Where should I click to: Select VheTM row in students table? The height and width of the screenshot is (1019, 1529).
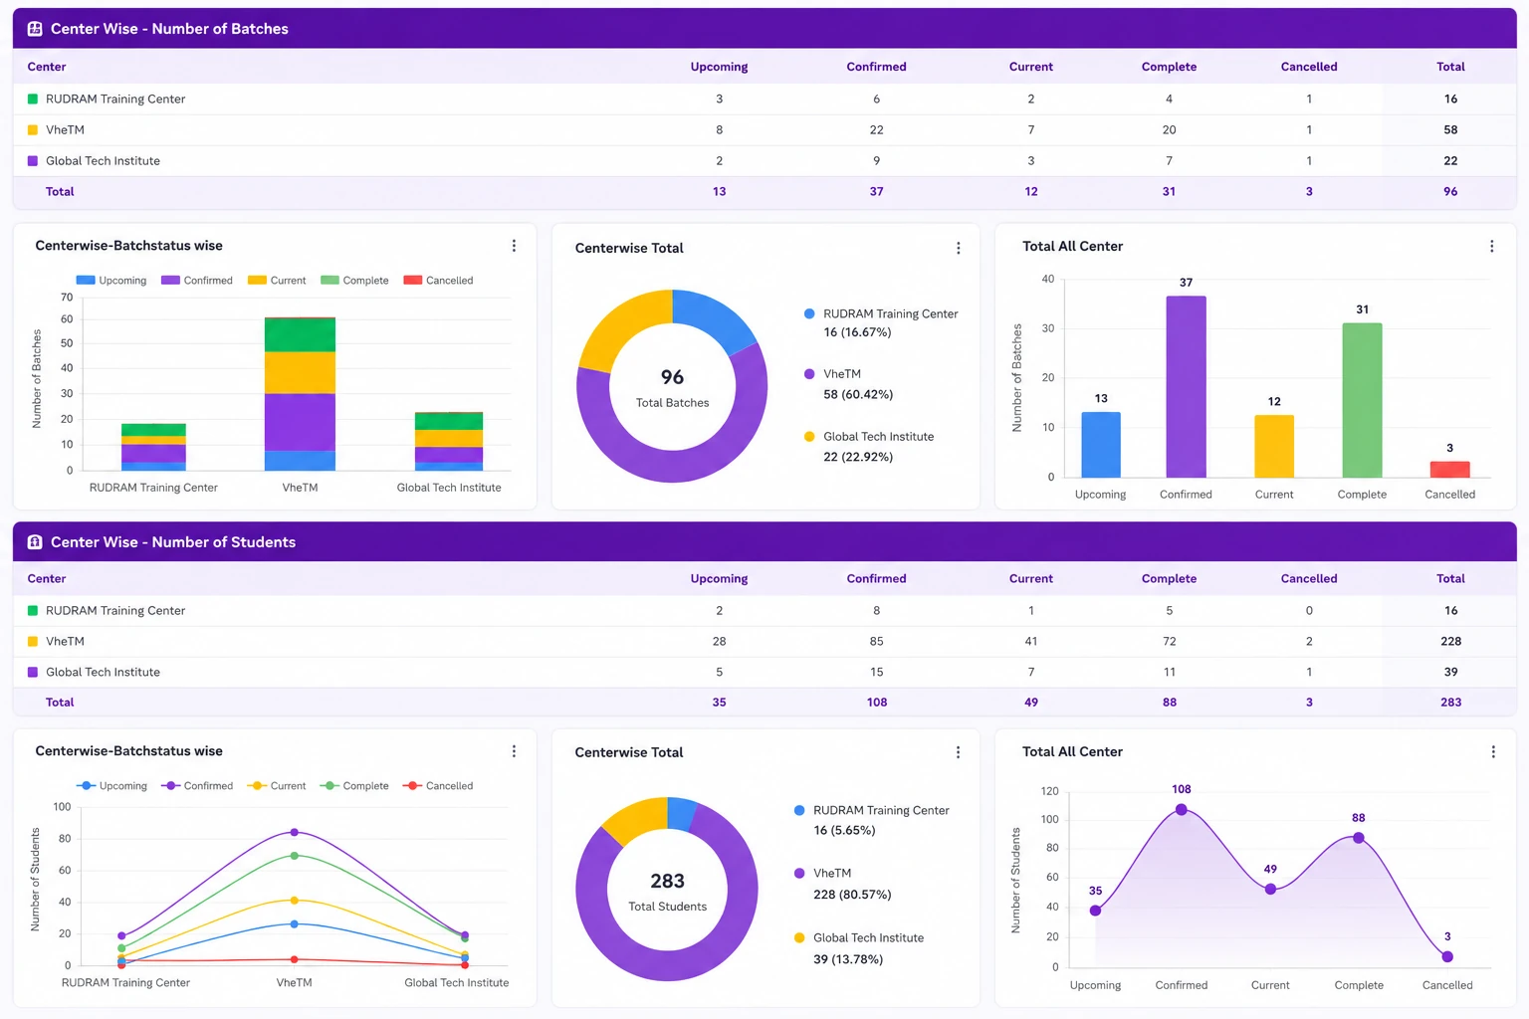point(764,641)
